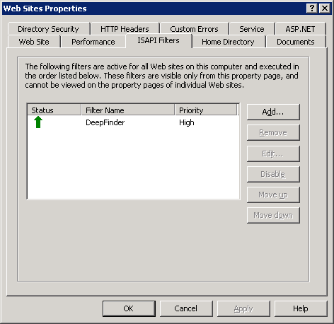Click the question mark help icon in title bar
Image resolution: width=334 pixels, height=324 pixels.
pyautogui.click(x=312, y=8)
